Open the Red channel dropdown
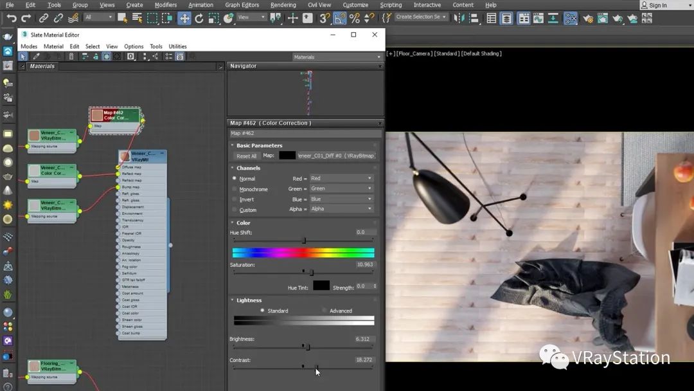This screenshot has height=391, width=694. (341, 178)
